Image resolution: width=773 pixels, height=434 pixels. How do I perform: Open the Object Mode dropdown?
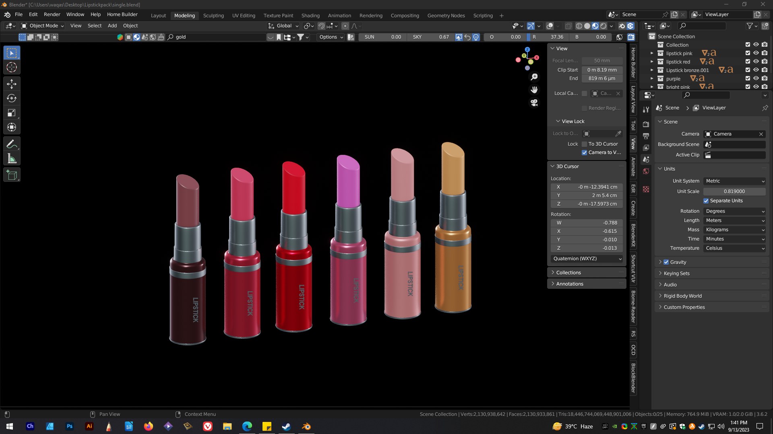coord(43,26)
